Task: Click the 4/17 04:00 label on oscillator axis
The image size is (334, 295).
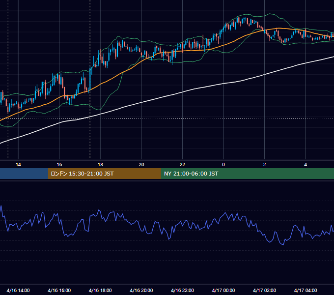Action: 306,290
